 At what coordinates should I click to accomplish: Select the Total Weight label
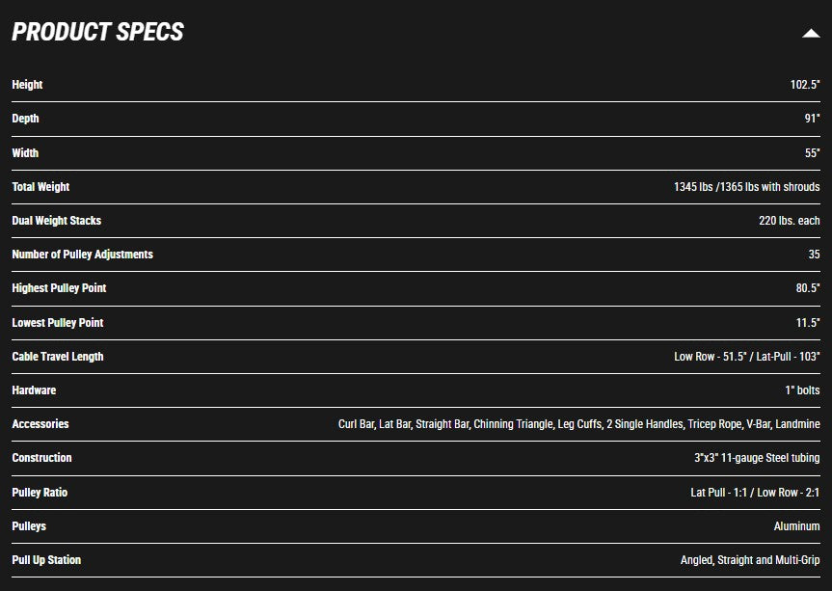click(x=40, y=187)
